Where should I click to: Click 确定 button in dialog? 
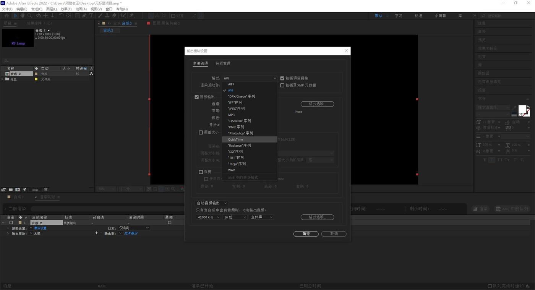click(306, 234)
